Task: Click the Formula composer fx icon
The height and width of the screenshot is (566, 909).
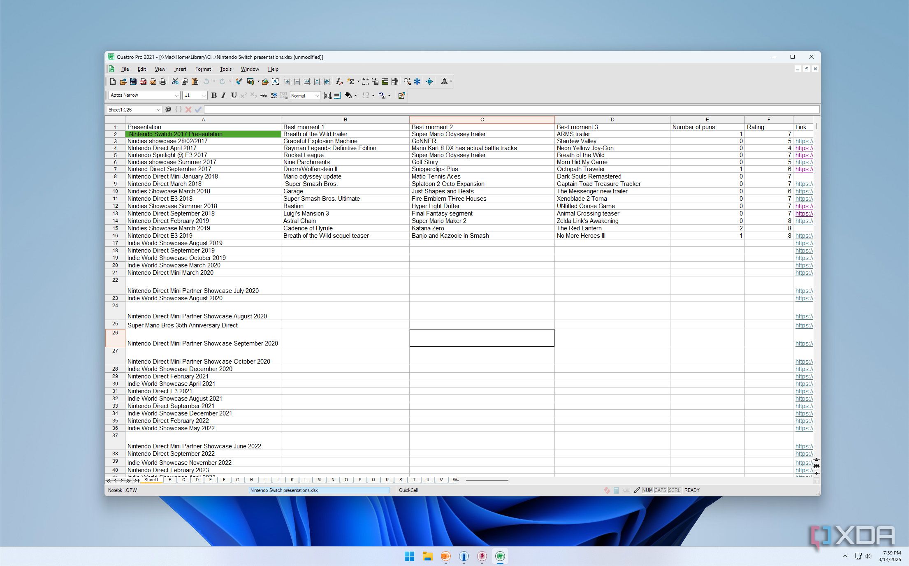Action: 339,81
